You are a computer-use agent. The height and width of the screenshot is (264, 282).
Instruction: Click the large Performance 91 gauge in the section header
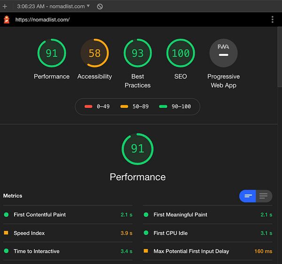click(x=138, y=149)
